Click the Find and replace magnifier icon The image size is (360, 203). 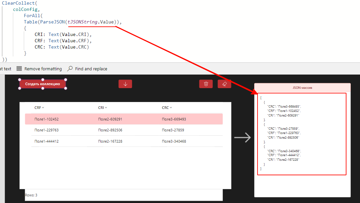click(70, 69)
